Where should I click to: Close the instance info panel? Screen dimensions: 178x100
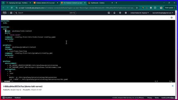point(172,86)
